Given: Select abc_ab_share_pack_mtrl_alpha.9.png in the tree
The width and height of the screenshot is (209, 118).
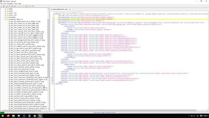Looking at the screenshot, I should click(x=25, y=21).
